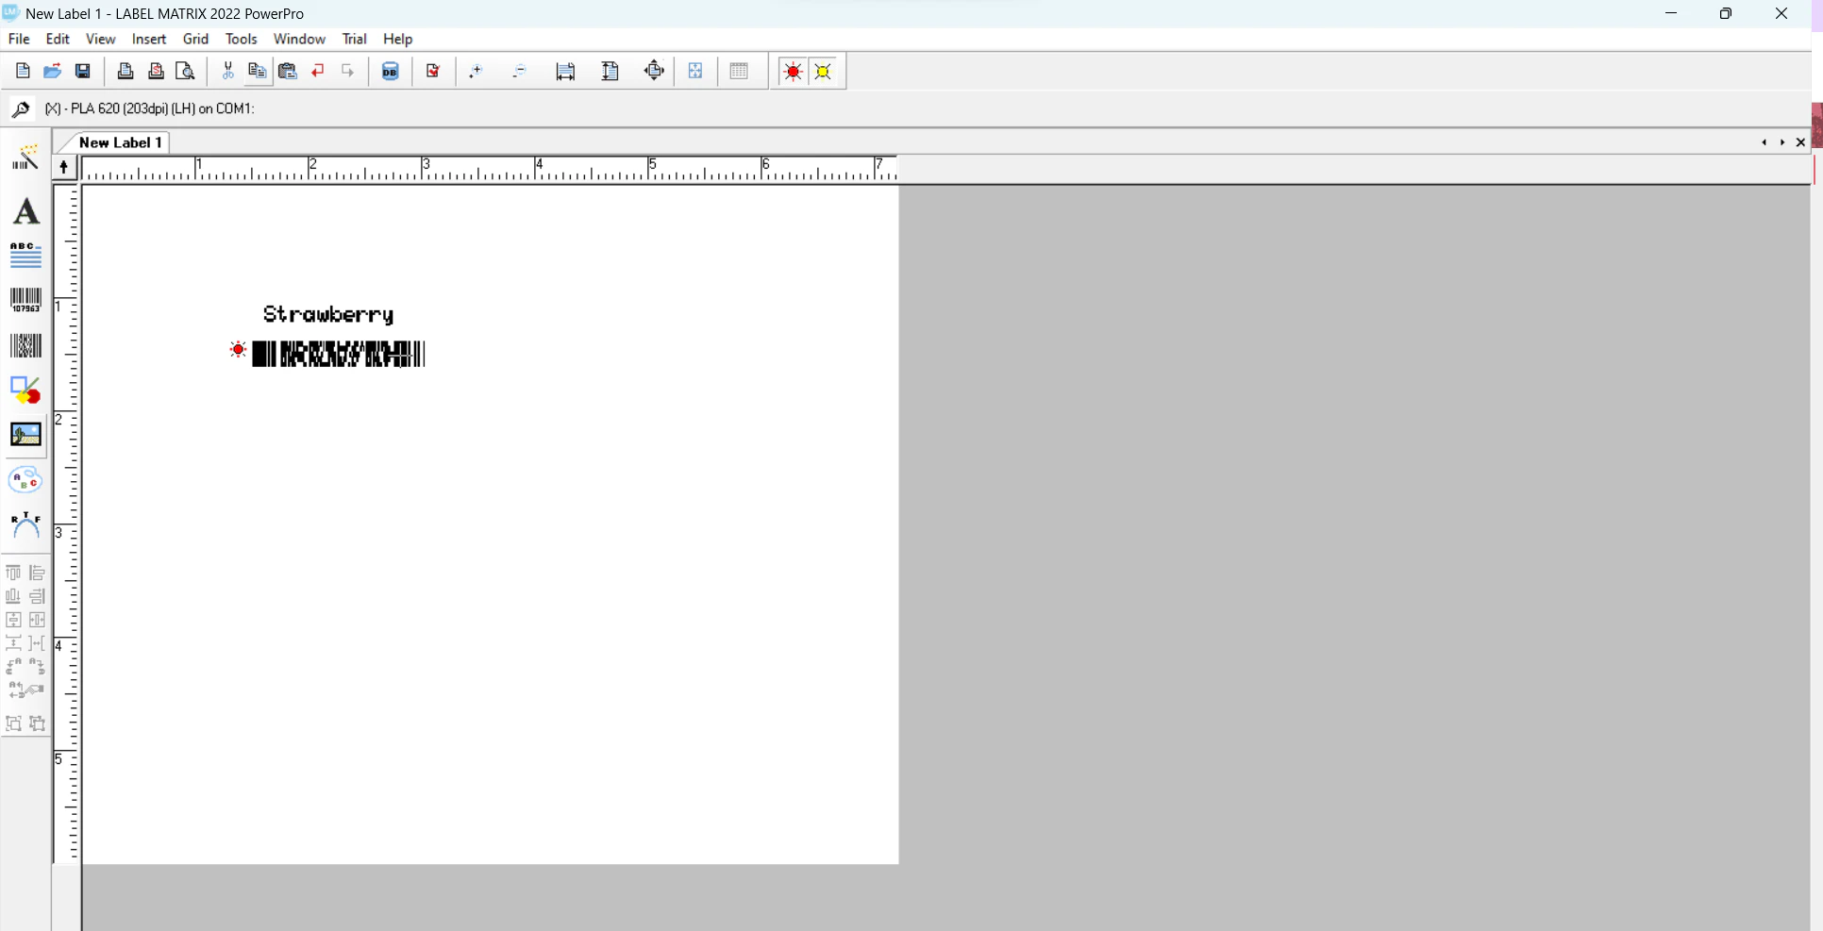This screenshot has width=1823, height=931.
Task: Collapse label tabs using the left chevron
Action: (x=1764, y=142)
